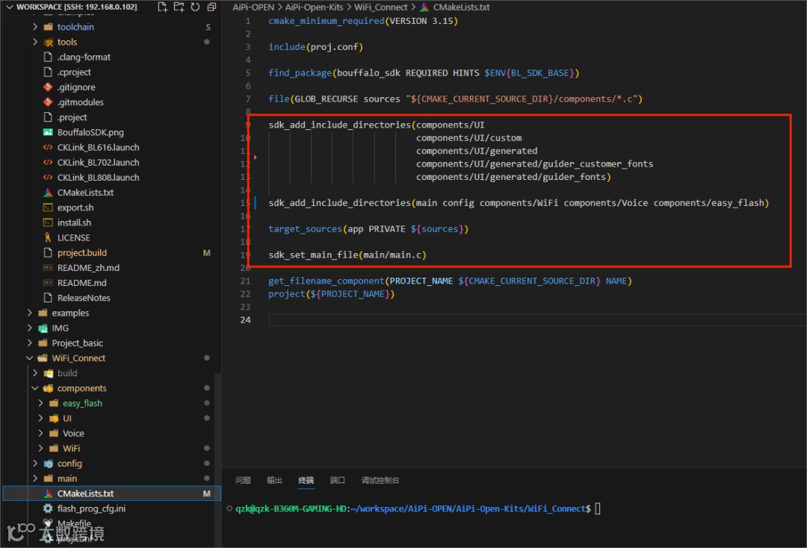Click the AiPi-OPEN breadcrumb
This screenshot has width=807, height=548.
253,7
